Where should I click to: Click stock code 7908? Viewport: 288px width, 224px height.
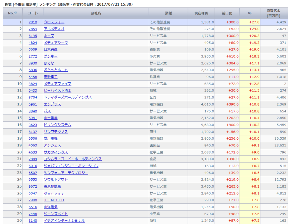33,200
